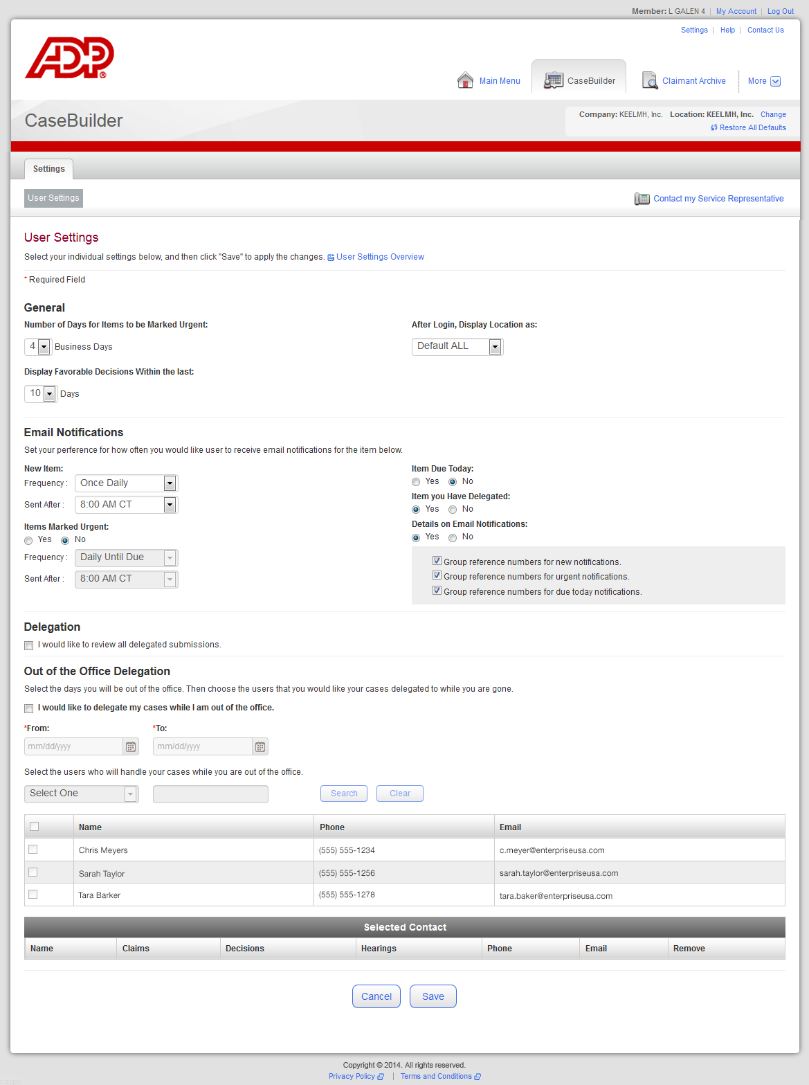Click the Cancel button
Image resolution: width=809 pixels, height=1085 pixels.
point(376,996)
